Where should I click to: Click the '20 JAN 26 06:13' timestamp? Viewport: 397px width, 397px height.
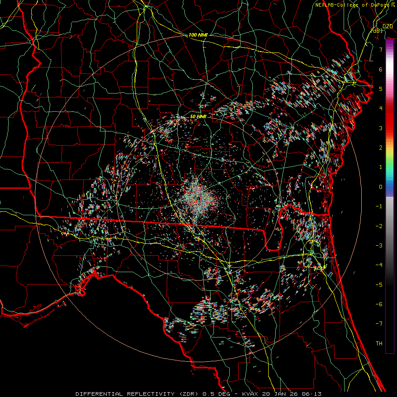292,394
